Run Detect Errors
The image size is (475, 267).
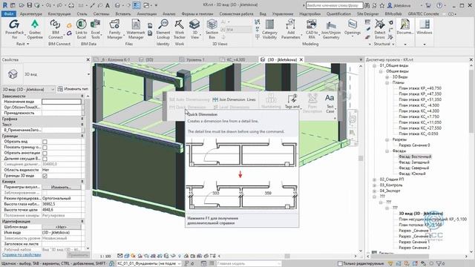(x=379, y=29)
